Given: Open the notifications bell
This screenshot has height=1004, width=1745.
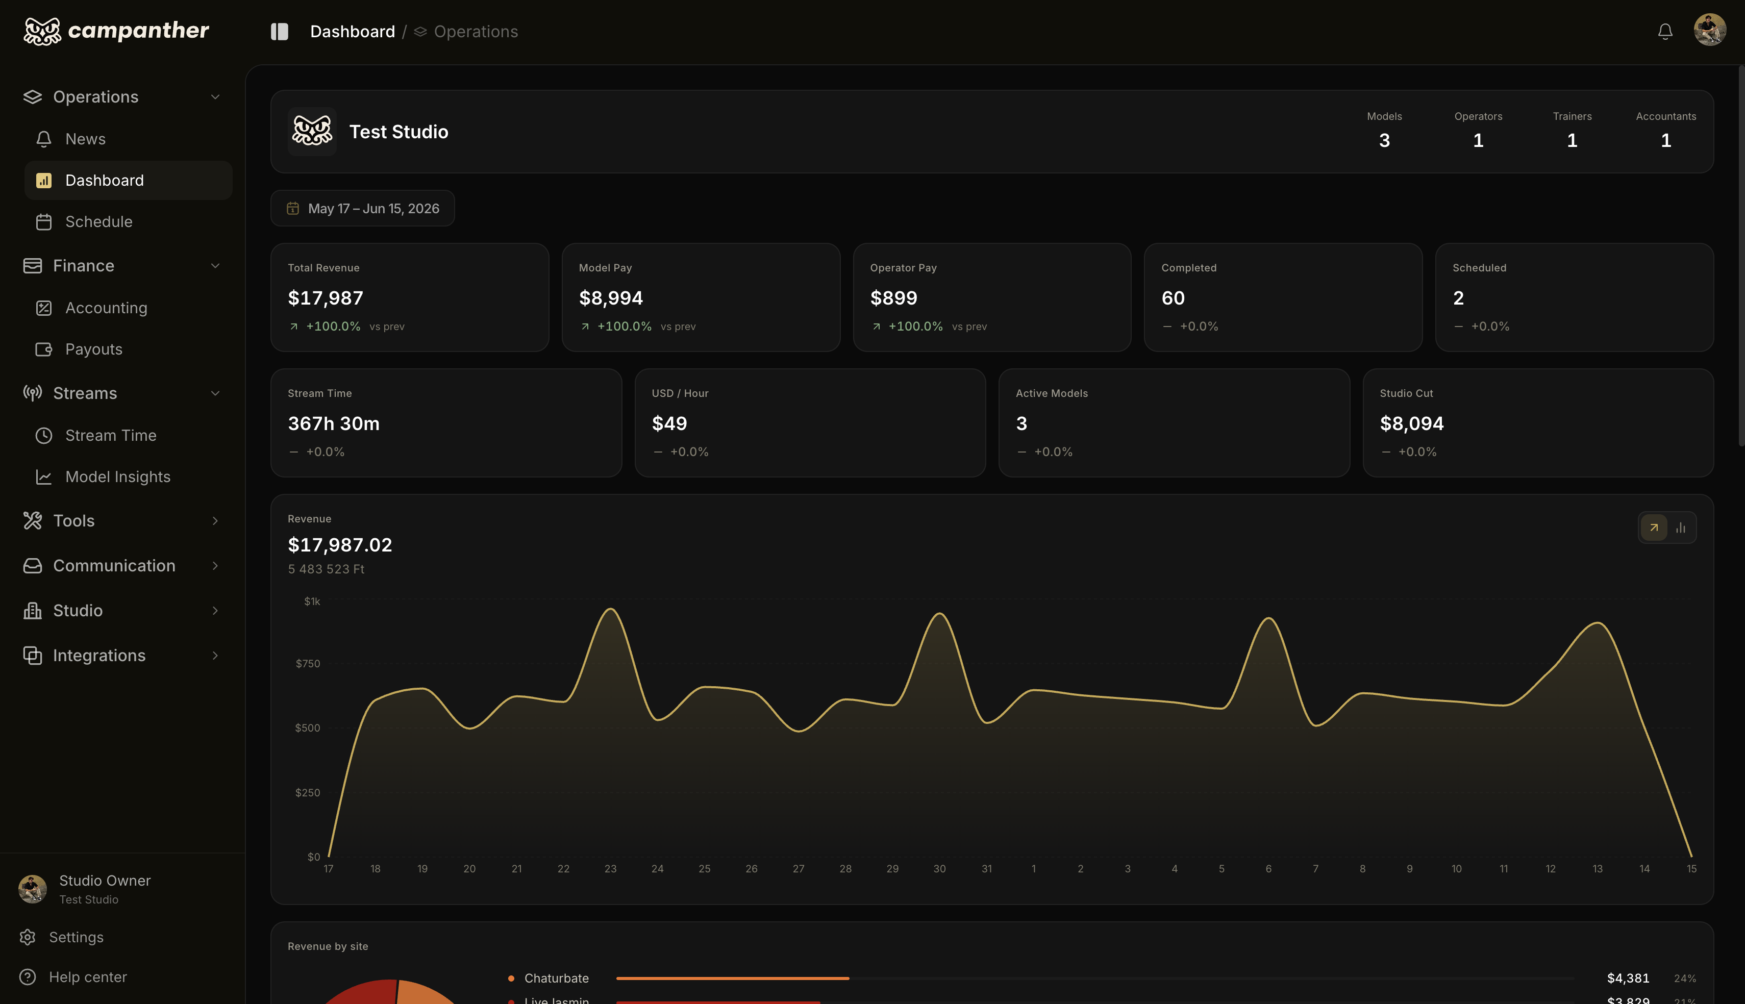Looking at the screenshot, I should pyautogui.click(x=1665, y=32).
